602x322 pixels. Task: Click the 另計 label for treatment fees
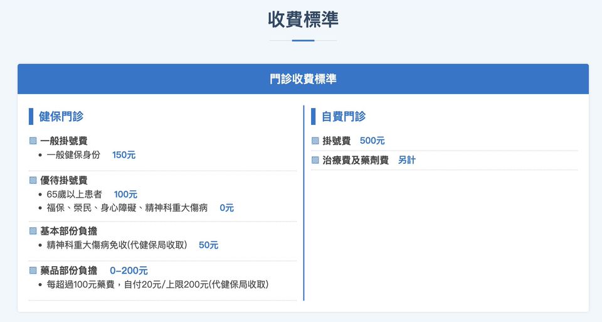click(x=406, y=160)
